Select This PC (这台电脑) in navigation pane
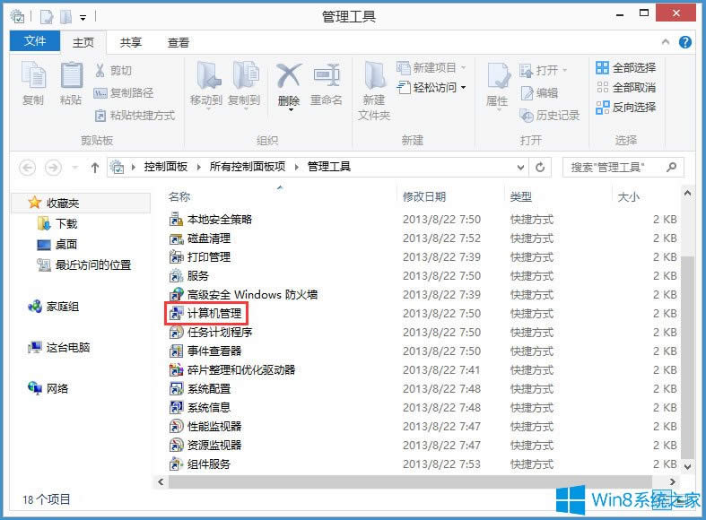This screenshot has height=520, width=706. (x=59, y=347)
